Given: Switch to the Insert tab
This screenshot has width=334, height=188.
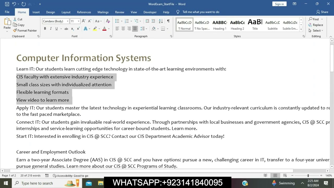Looking at the screenshot, I should 36,12.
